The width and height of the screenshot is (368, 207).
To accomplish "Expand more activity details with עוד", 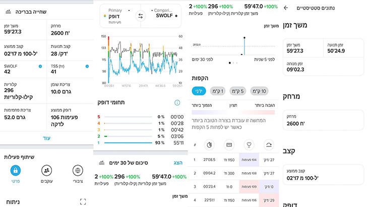I will [x=46, y=138].
